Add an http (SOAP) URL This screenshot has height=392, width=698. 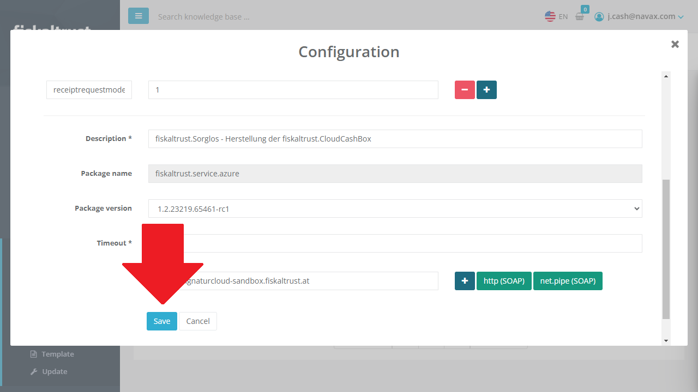click(504, 281)
